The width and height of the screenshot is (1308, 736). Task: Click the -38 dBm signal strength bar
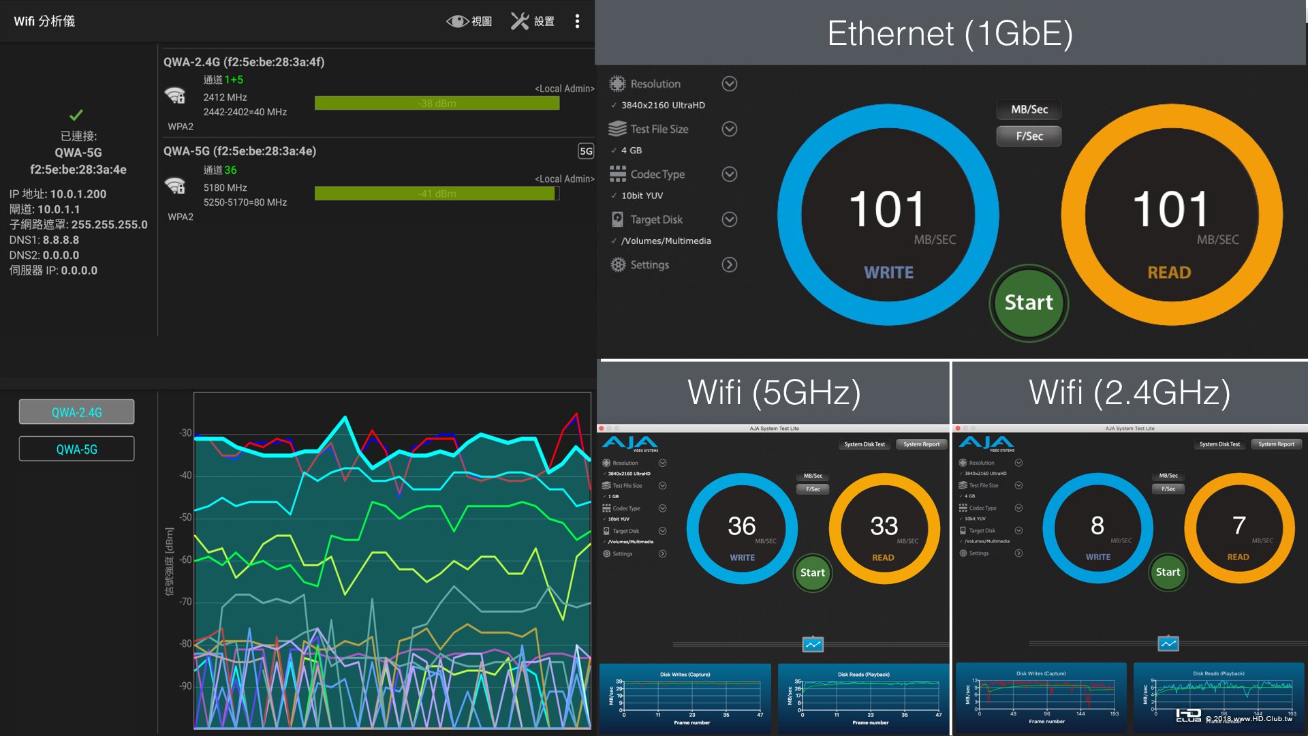(437, 104)
